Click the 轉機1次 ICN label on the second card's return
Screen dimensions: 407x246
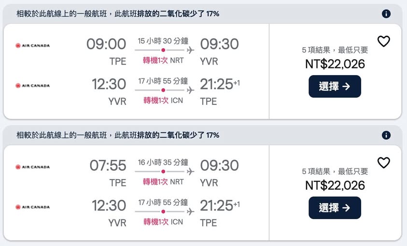point(163,222)
